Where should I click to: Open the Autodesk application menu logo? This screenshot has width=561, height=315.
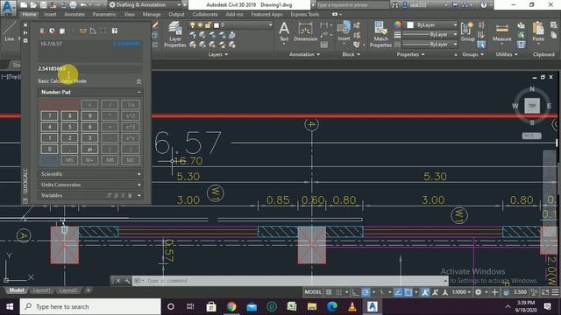8,7
